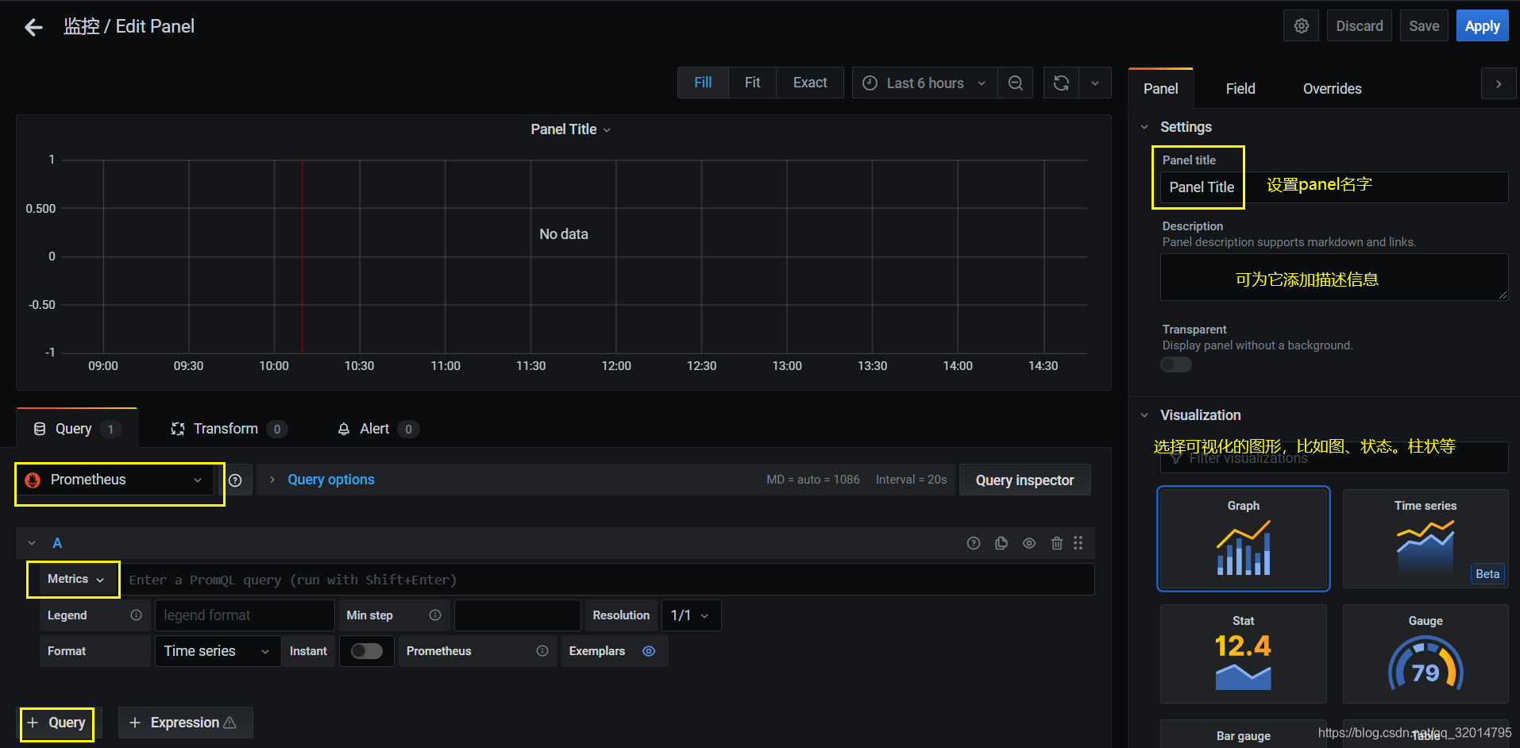
Task: Open Query inspector
Action: tap(1024, 480)
